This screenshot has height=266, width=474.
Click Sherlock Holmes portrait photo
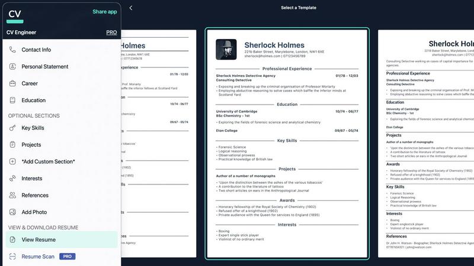(226, 50)
